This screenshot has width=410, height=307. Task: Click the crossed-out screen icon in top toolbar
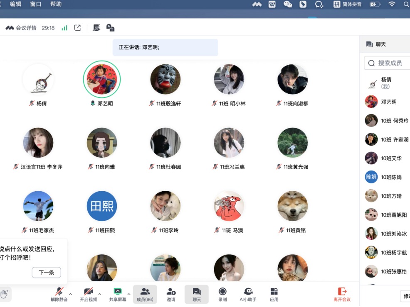(x=96, y=28)
